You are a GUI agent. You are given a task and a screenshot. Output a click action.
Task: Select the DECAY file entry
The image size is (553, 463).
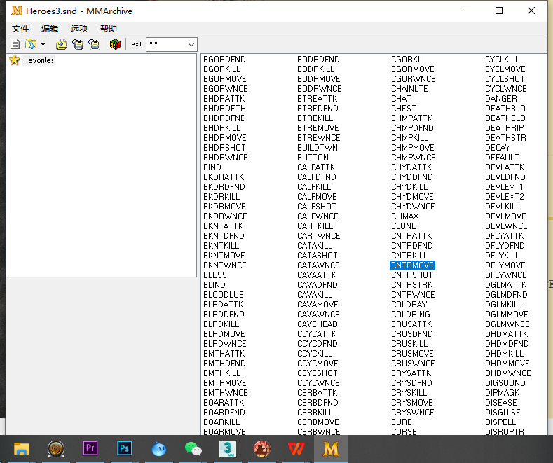click(498, 147)
